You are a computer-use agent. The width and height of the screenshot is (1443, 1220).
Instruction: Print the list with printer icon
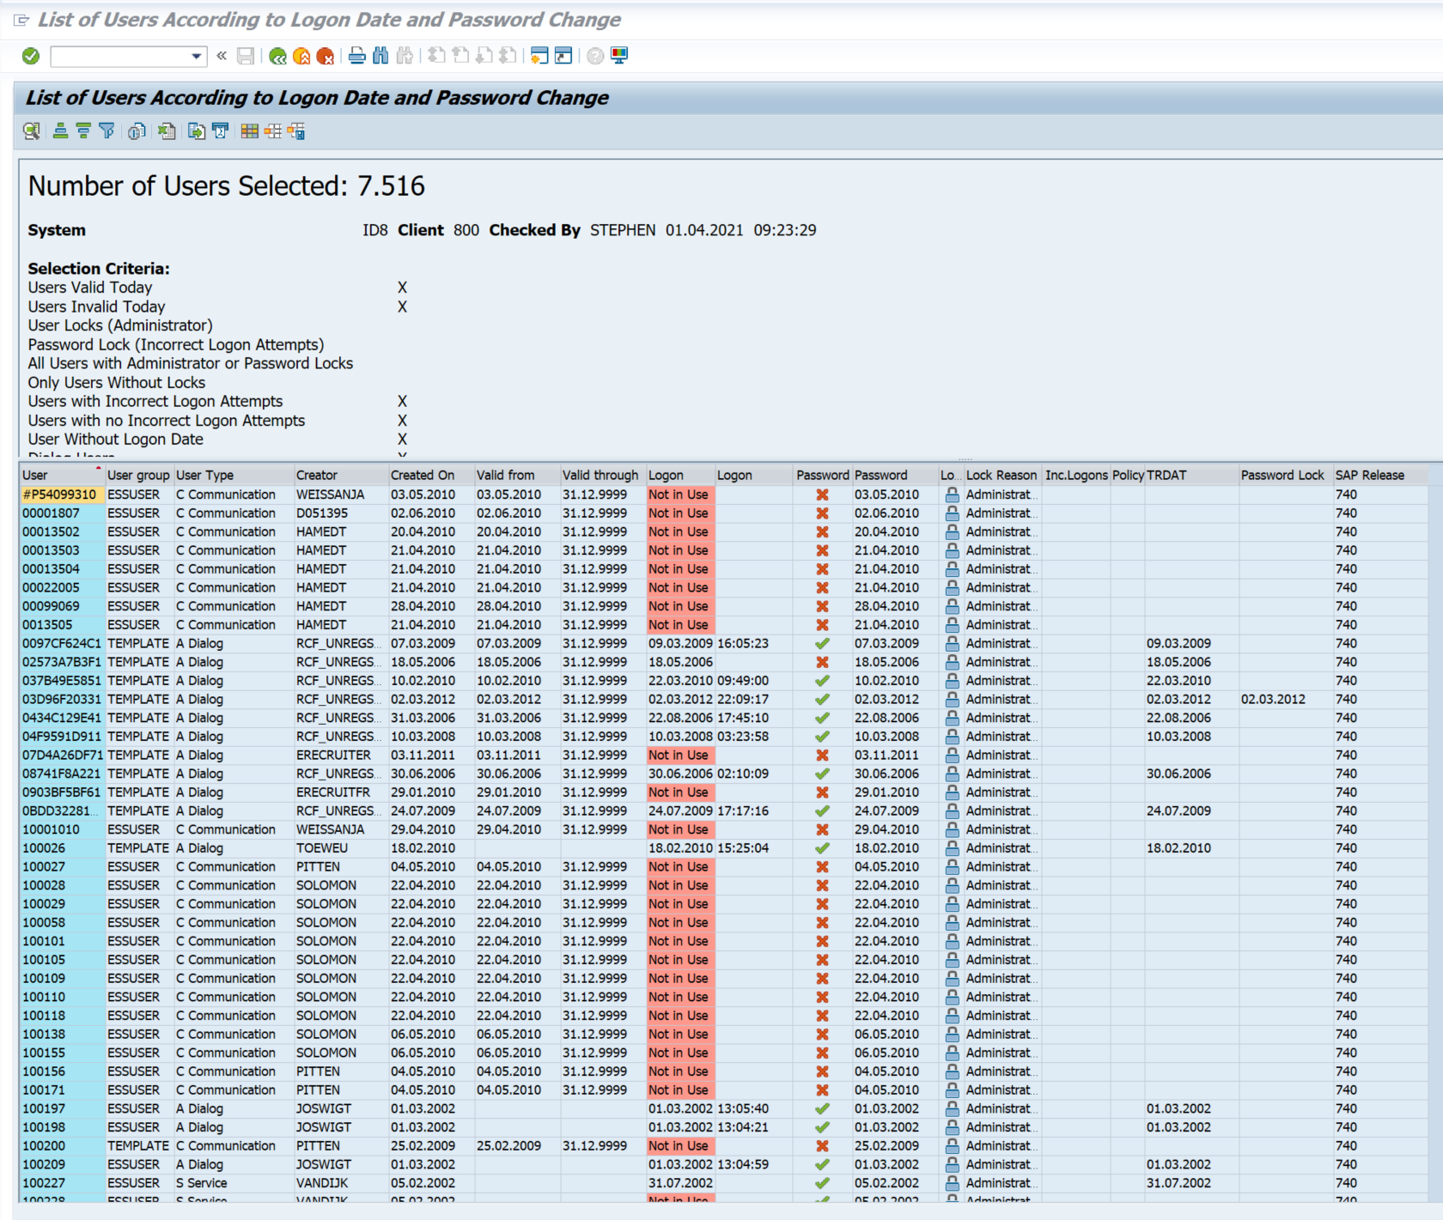coord(357,57)
